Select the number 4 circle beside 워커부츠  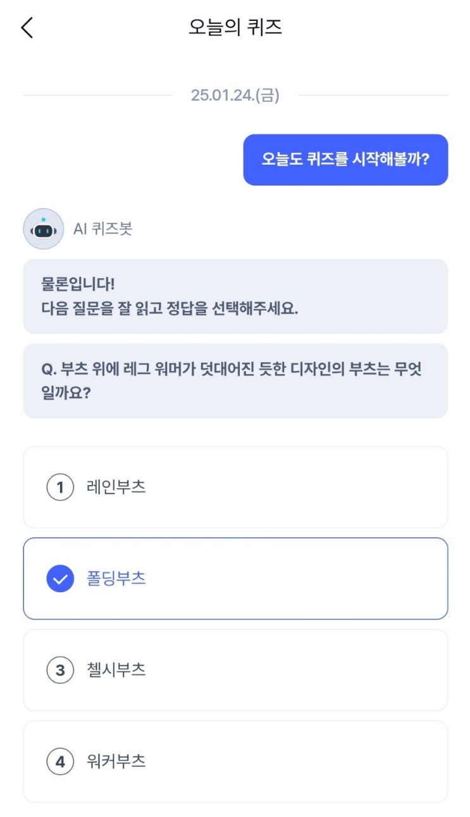[60, 761]
